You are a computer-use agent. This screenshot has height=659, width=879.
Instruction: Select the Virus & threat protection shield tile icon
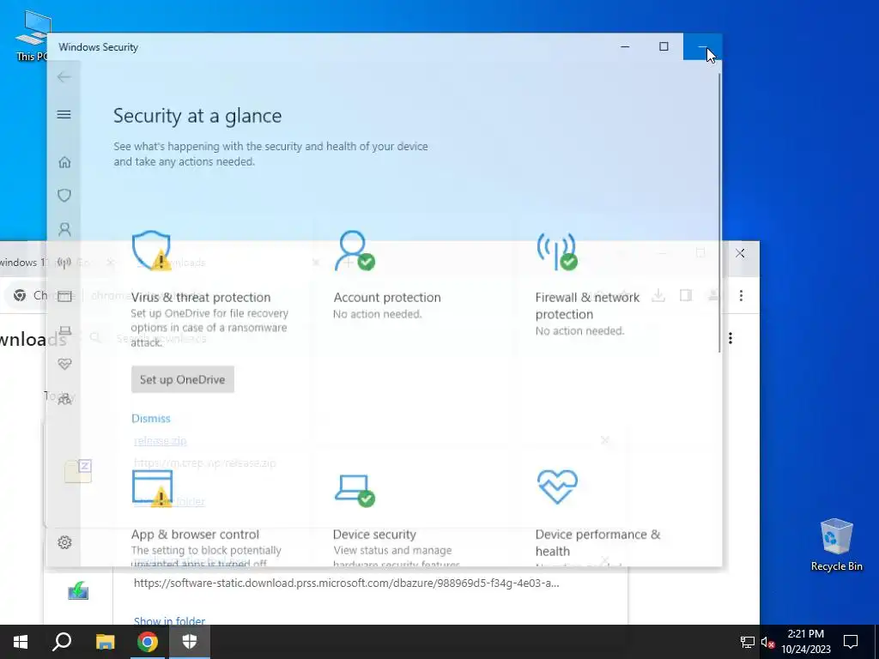(x=151, y=251)
